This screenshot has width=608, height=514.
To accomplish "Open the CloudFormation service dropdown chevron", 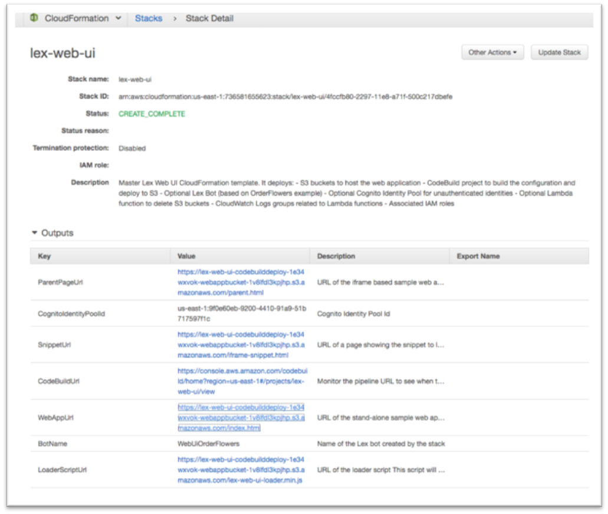I will pos(119,18).
